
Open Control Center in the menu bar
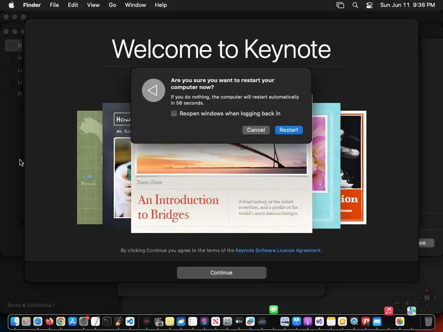click(369, 5)
